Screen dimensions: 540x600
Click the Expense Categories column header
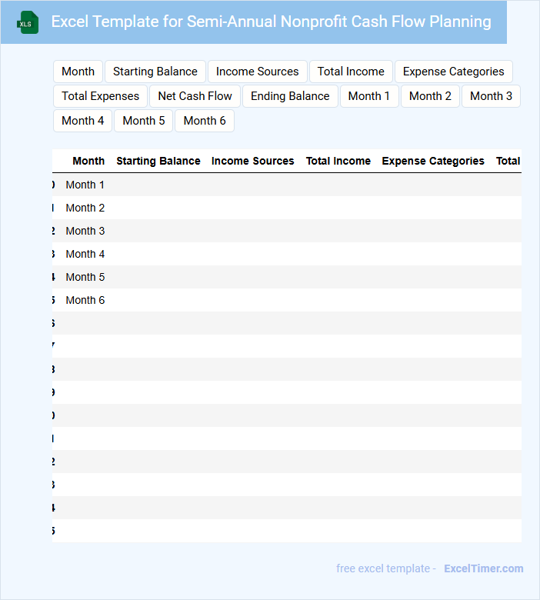[433, 161]
